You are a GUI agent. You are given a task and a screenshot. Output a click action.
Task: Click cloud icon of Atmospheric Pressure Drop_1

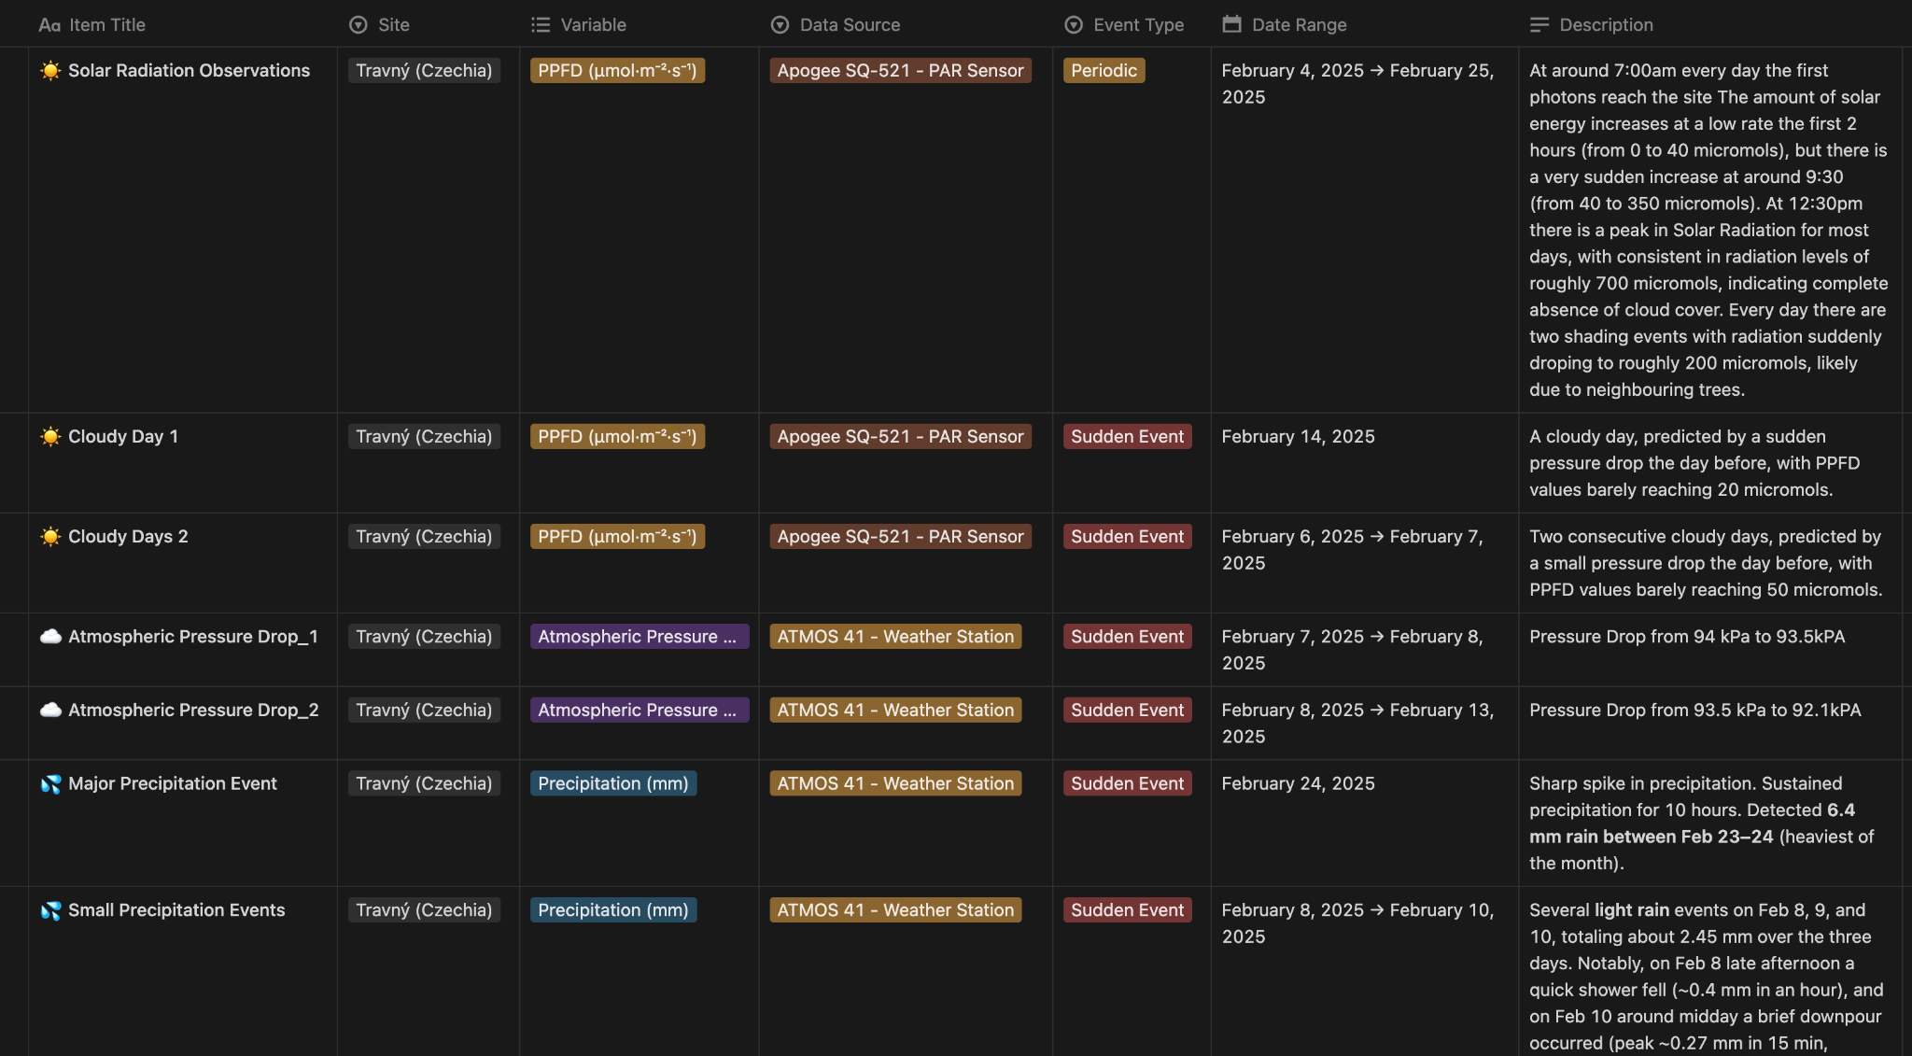(50, 637)
